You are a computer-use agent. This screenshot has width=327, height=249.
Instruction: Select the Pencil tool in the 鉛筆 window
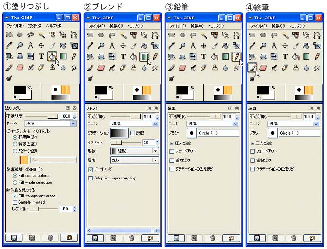[236, 57]
